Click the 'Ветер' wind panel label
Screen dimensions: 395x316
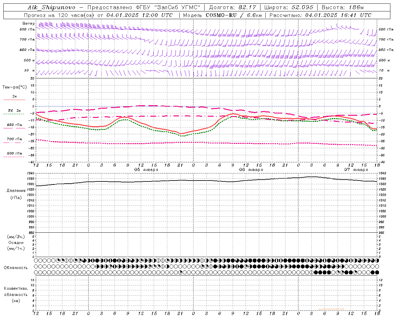[x=28, y=23]
